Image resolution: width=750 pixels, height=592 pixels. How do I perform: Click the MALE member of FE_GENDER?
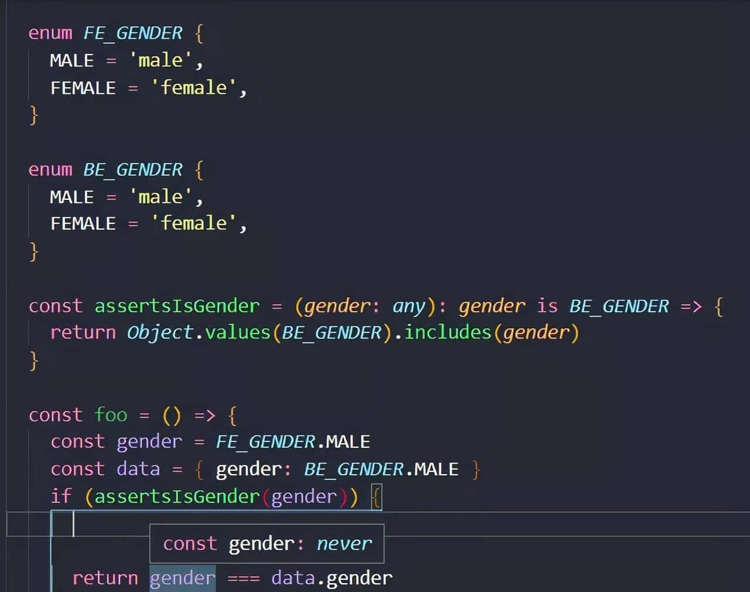pos(71,60)
